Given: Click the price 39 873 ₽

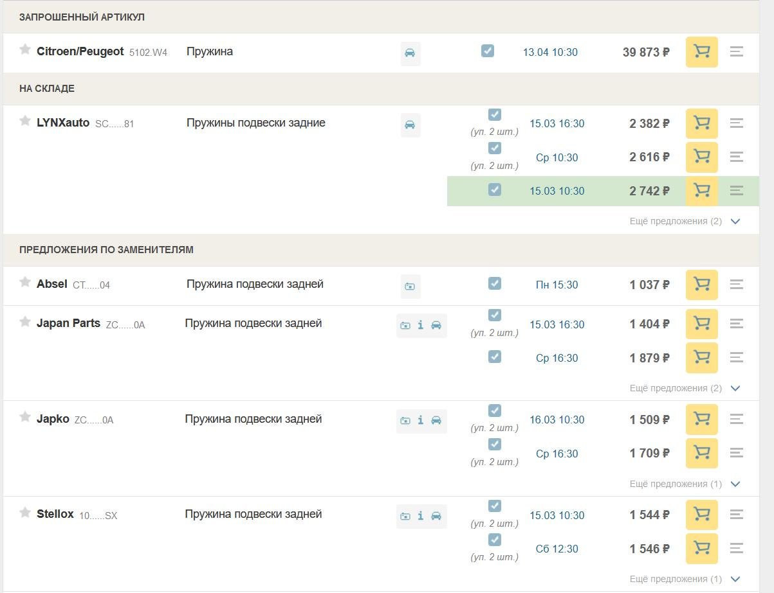Looking at the screenshot, I should pos(646,52).
